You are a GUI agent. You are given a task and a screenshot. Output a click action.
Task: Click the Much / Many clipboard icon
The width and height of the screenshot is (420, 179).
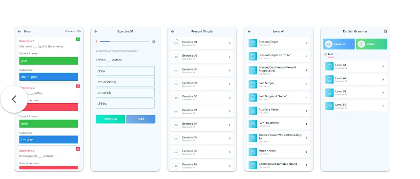pyautogui.click(x=252, y=152)
